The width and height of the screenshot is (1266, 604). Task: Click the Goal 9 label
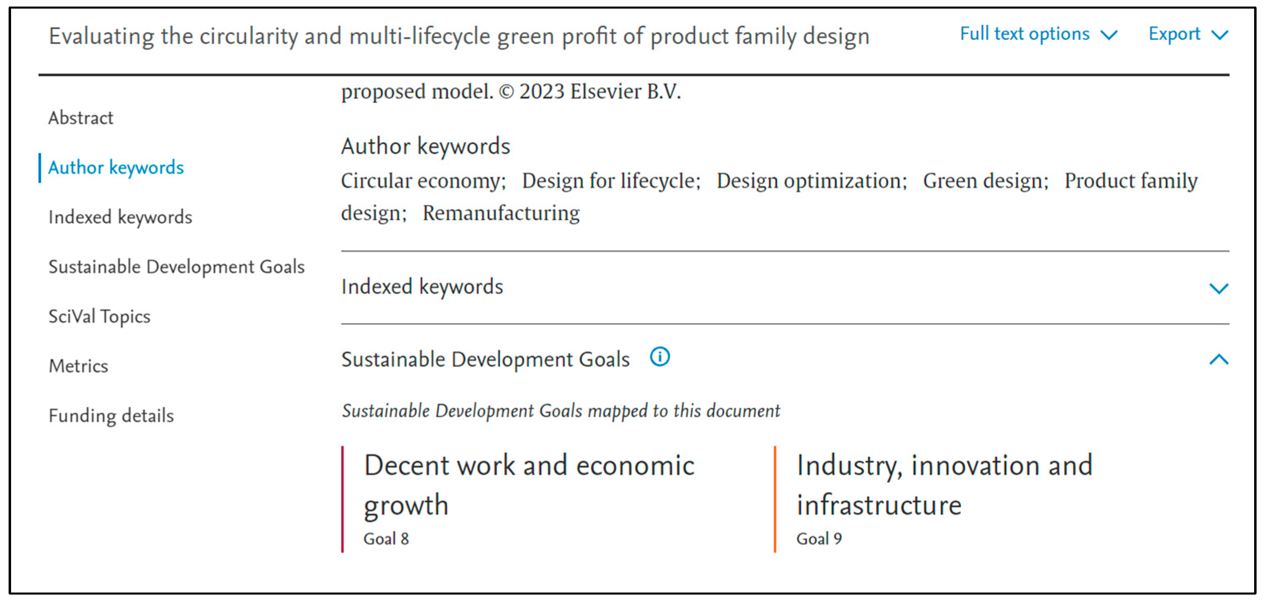click(x=819, y=538)
